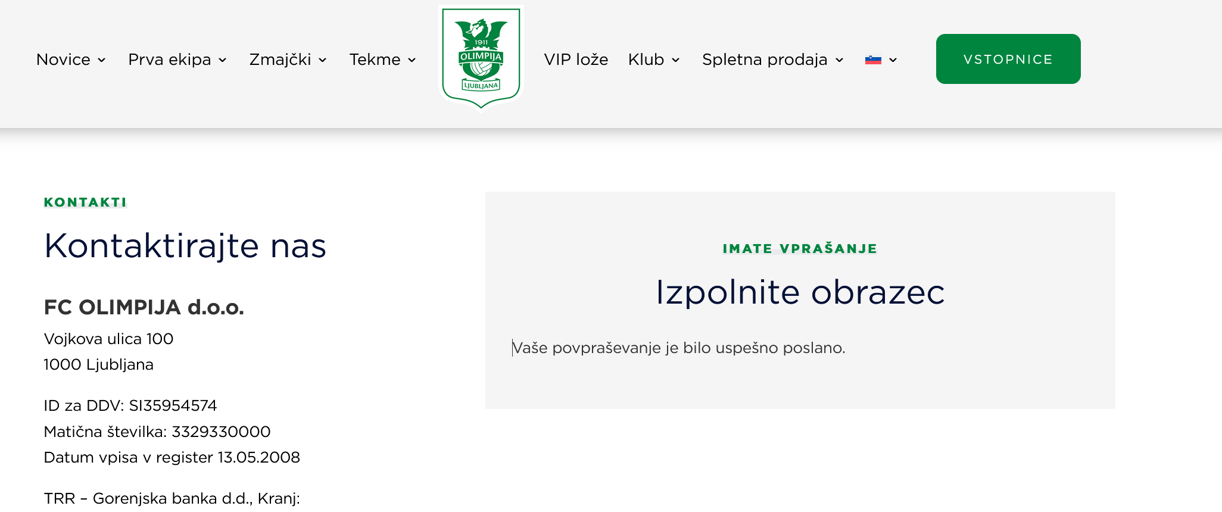1222x512 pixels.
Task: Click the Olimpija Ljubljana club crest logo
Action: (481, 58)
